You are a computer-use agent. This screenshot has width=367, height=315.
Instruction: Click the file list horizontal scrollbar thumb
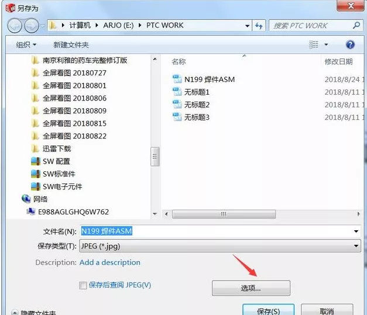(x=224, y=214)
